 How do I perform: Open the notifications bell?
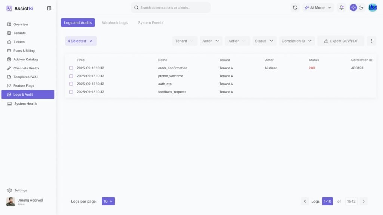pyautogui.click(x=341, y=7)
